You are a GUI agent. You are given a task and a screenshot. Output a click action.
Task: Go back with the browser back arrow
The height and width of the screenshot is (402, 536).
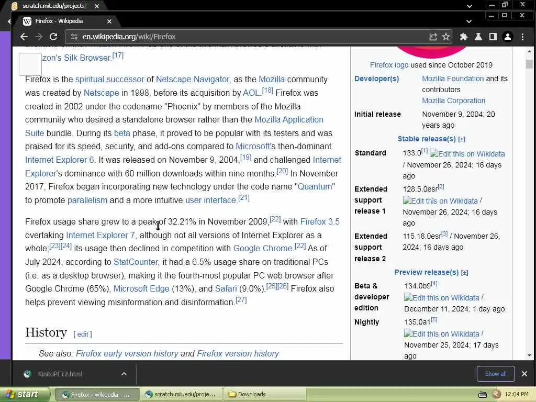(x=24, y=37)
